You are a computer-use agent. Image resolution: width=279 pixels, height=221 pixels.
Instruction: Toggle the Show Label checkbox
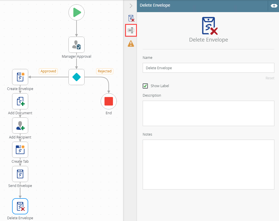pyautogui.click(x=146, y=86)
